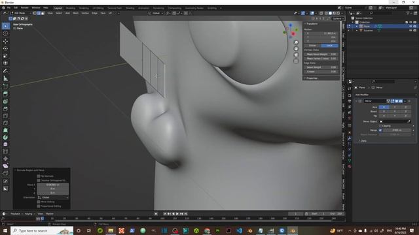The image size is (419, 235).
Task: Expand the Suzanne tree item
Action: (357, 31)
